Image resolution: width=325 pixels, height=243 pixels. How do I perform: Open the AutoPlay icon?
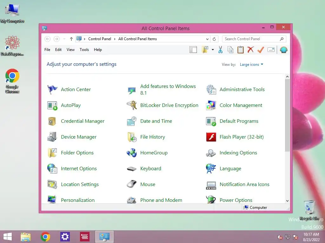coord(52,105)
